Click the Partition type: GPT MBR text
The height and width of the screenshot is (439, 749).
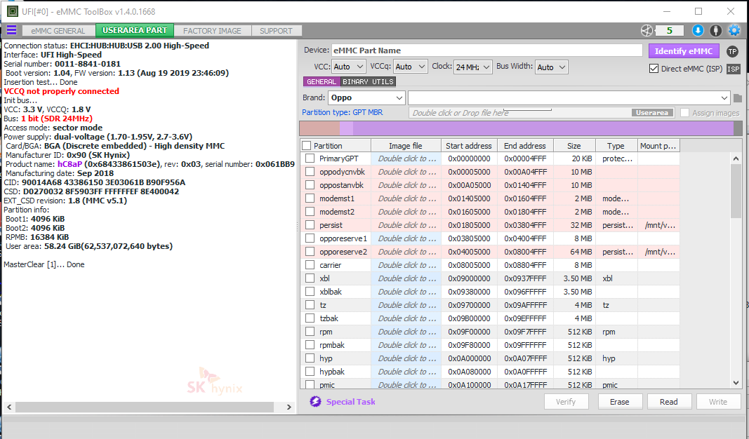coord(342,112)
